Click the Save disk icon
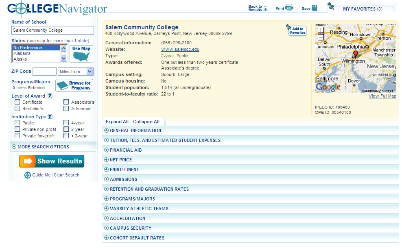This screenshot has width=402, height=248. point(315,8)
